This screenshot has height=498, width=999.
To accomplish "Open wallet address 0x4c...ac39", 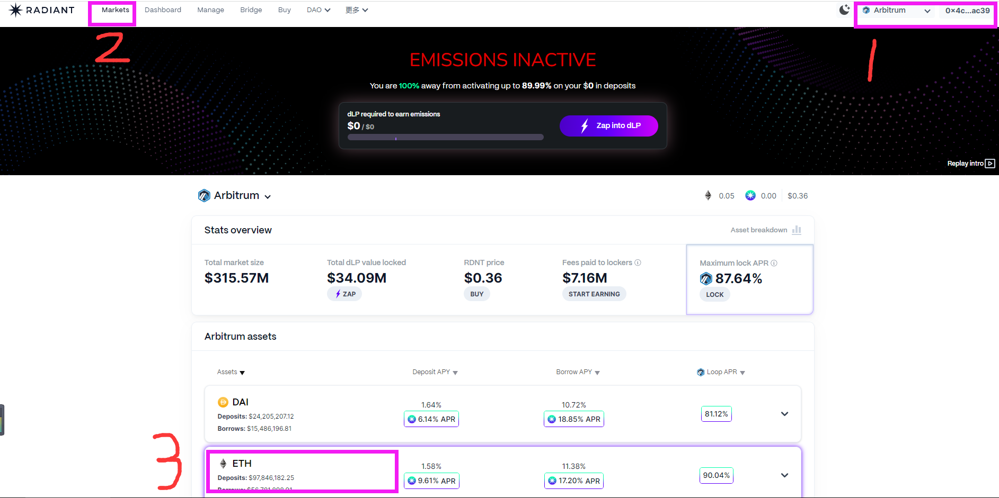I will 967,11.
